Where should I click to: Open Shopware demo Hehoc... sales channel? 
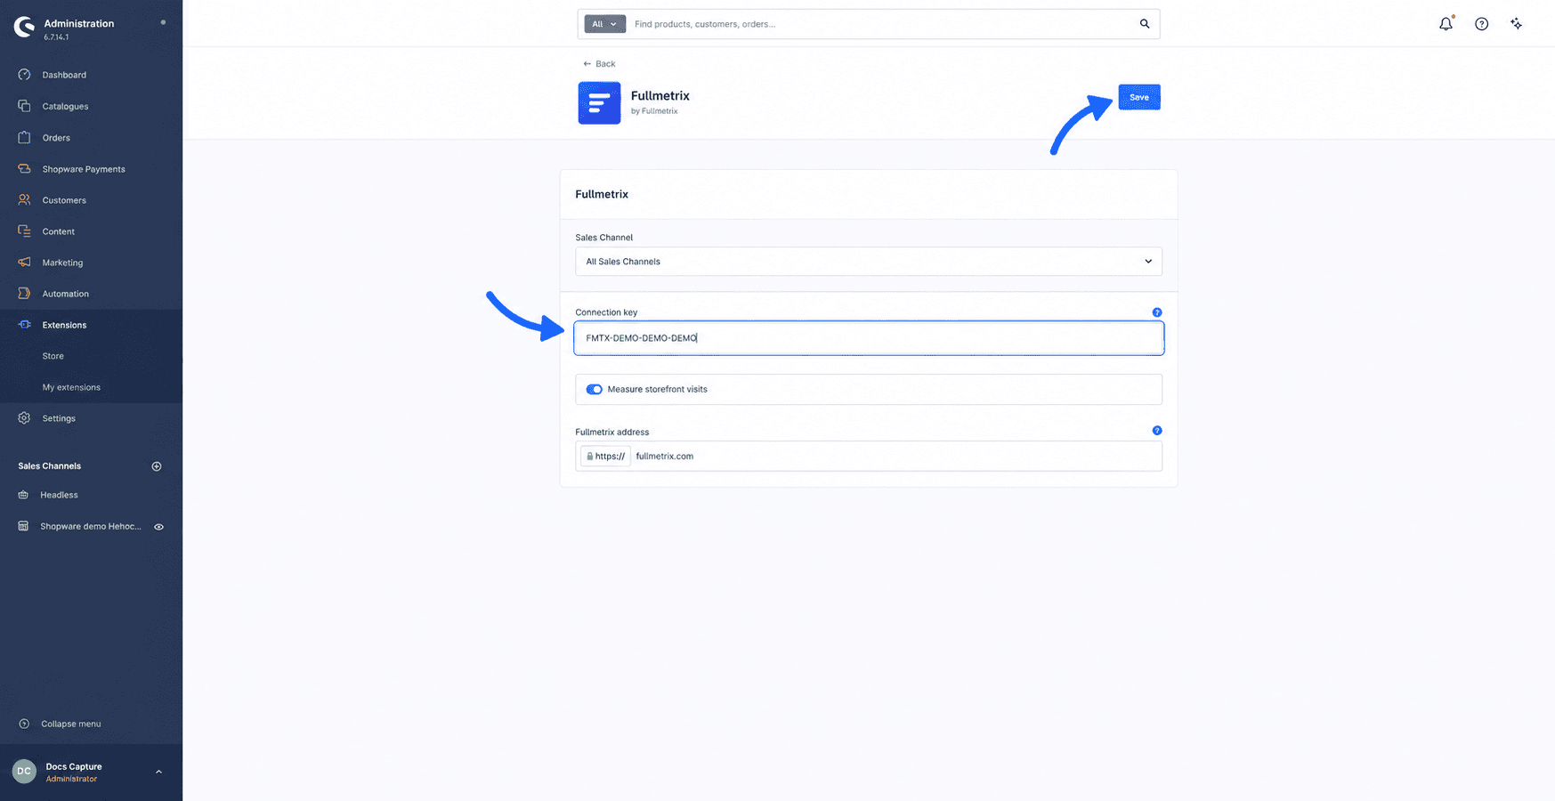tap(91, 527)
